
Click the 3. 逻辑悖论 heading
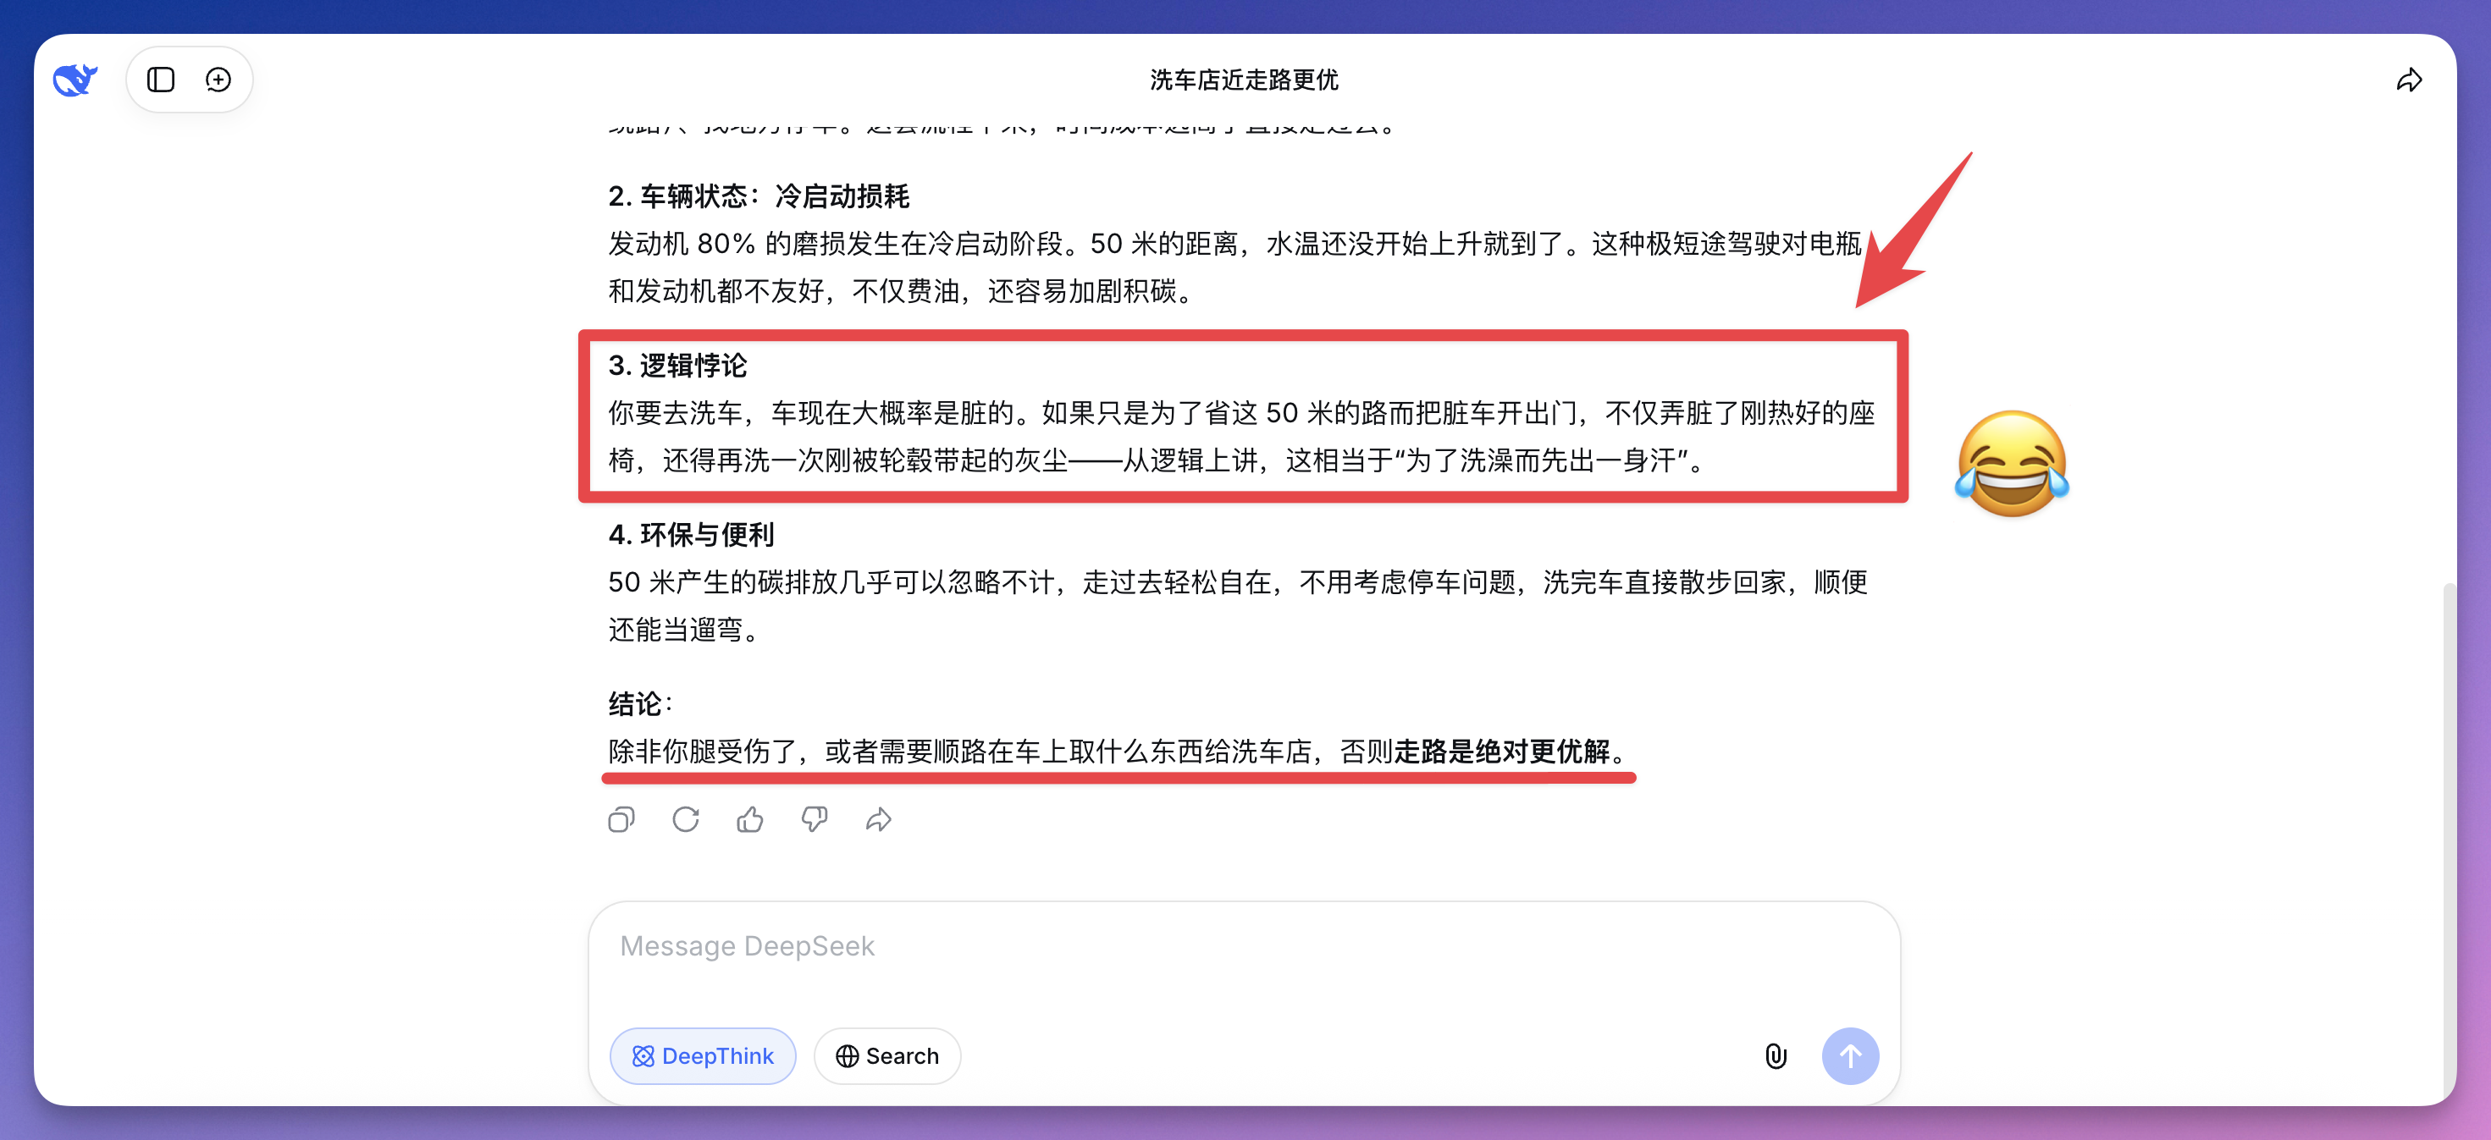click(x=677, y=366)
